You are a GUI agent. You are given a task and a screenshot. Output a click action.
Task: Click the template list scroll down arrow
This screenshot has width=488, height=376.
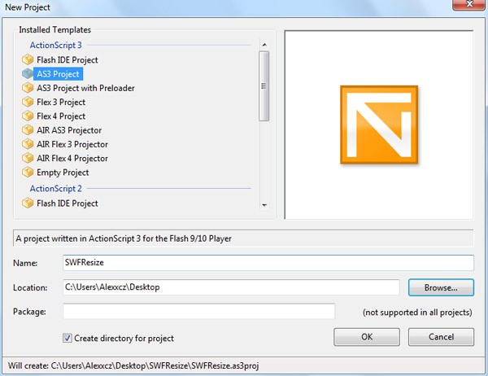(264, 205)
